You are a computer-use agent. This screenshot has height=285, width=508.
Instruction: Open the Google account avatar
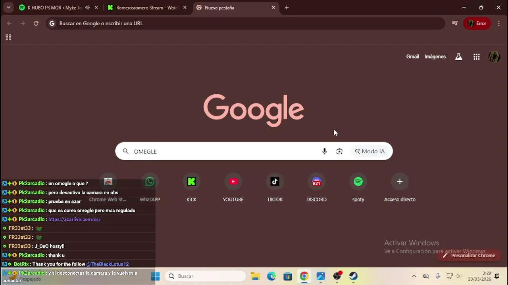pos(494,57)
